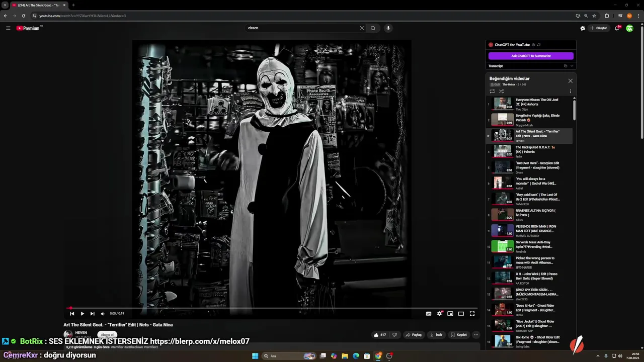Open a new browser tab

tap(73, 5)
